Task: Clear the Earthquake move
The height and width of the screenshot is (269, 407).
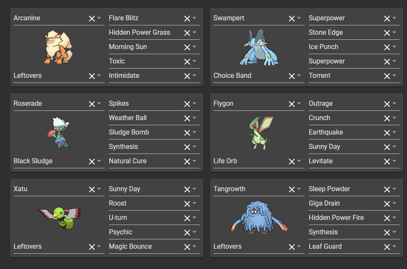Action: click(387, 133)
